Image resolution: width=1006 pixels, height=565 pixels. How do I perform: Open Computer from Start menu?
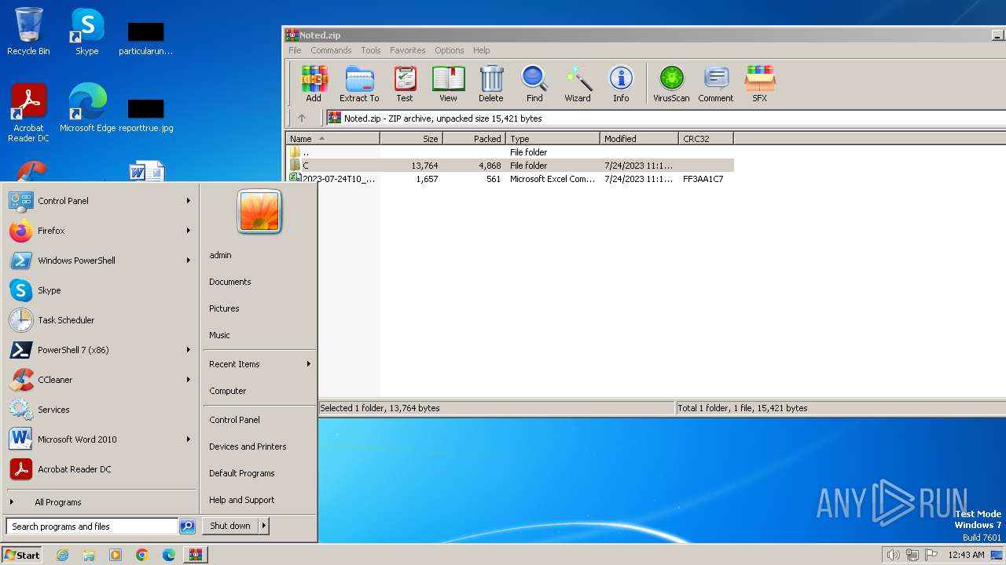click(x=228, y=391)
